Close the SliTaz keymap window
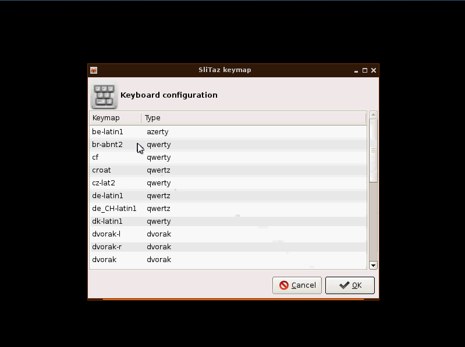465x347 pixels. click(374, 70)
